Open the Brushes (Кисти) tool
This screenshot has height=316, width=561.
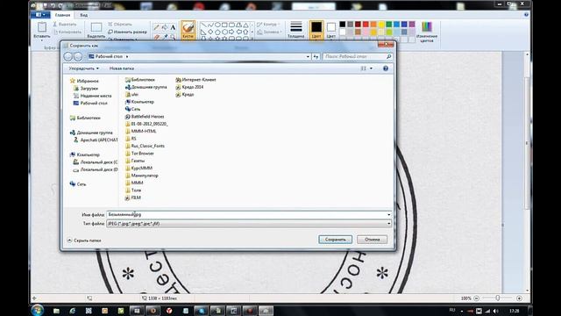tap(188, 30)
